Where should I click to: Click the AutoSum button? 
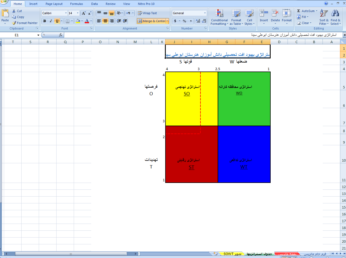(x=307, y=11)
